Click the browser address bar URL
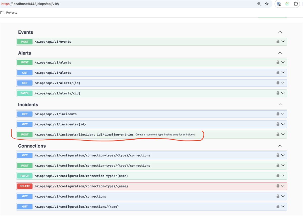 click(x=30, y=4)
